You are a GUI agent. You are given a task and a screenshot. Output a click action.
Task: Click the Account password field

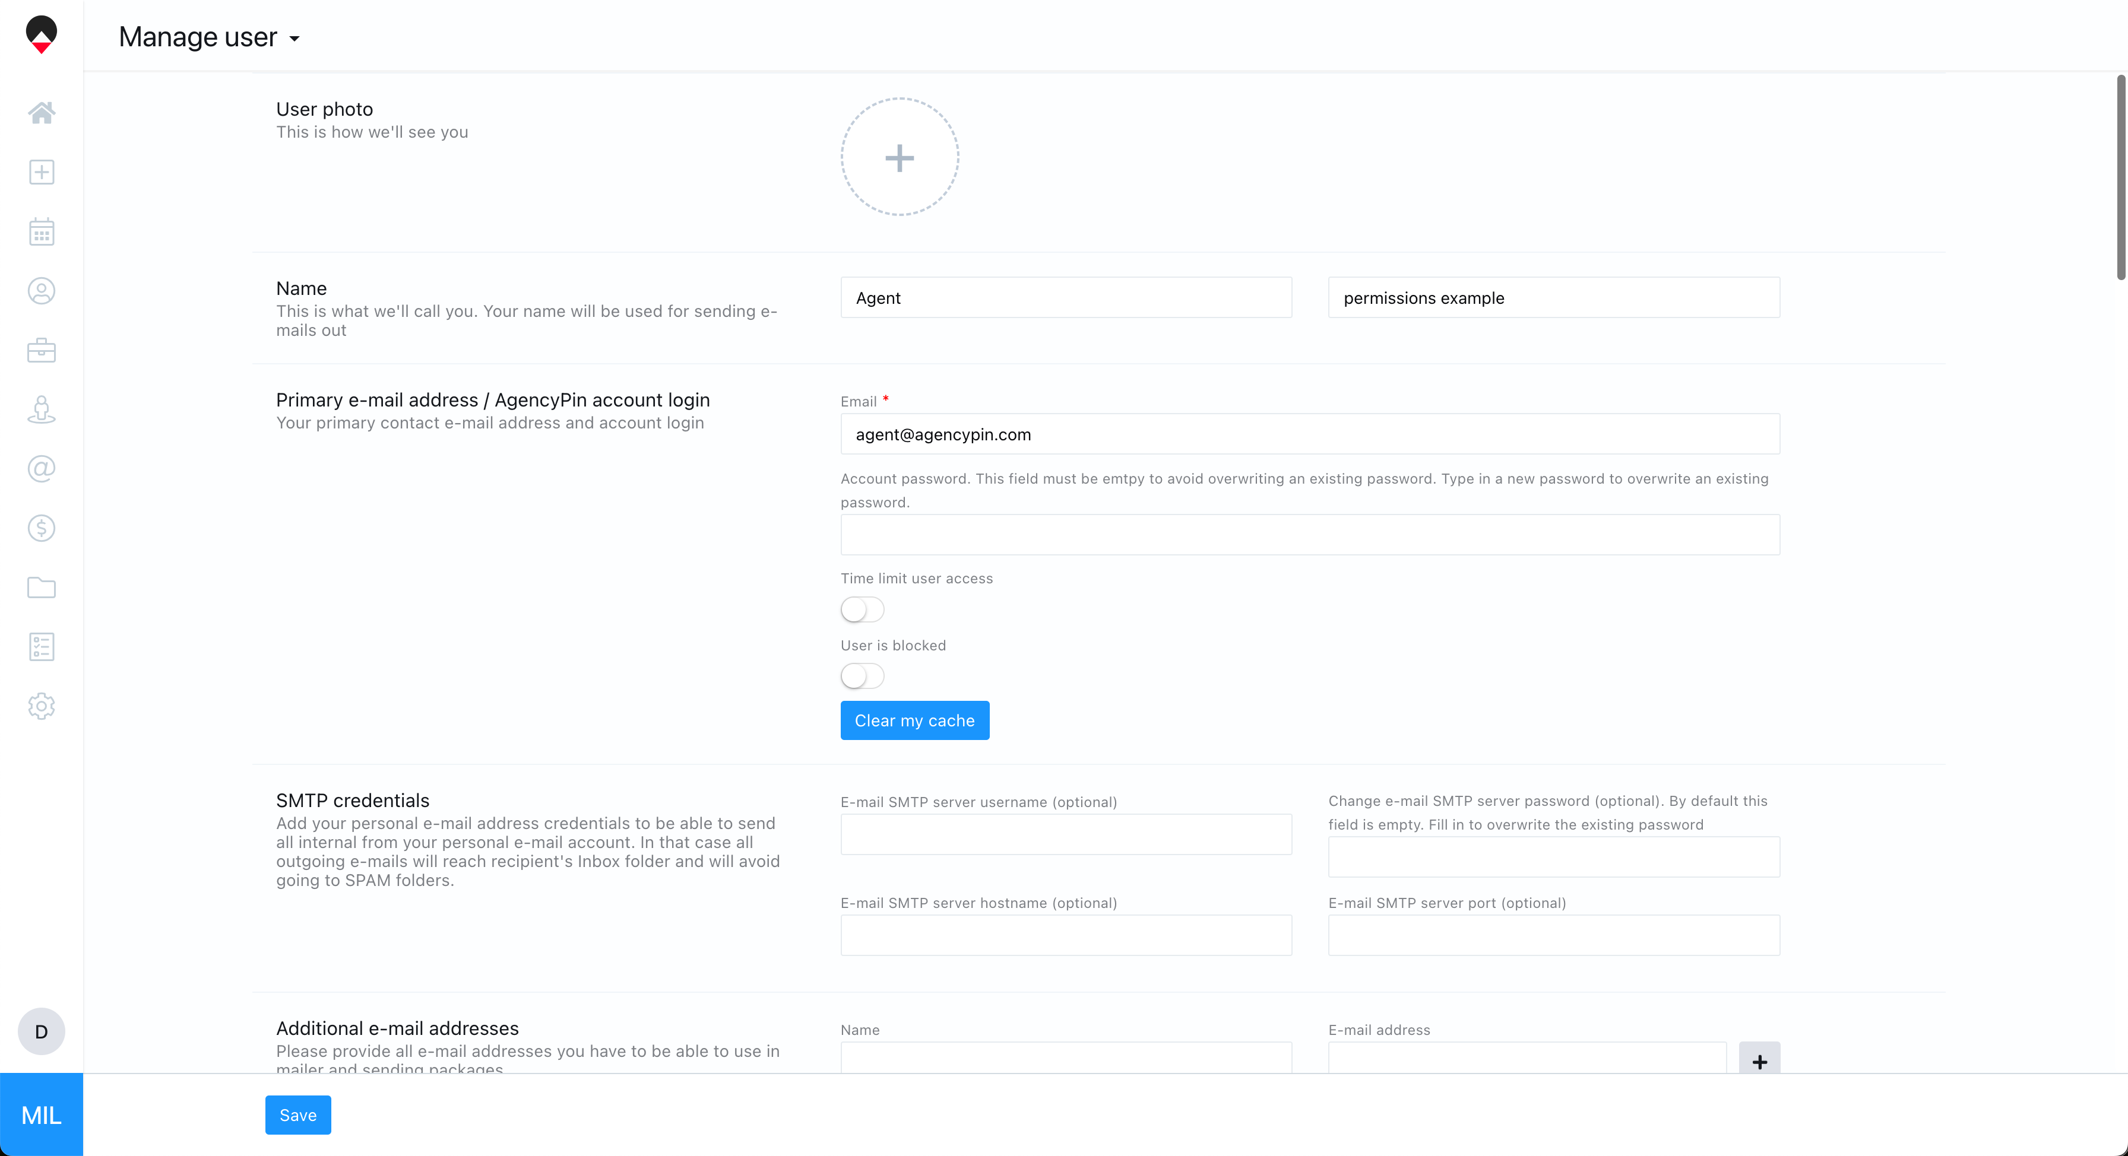(1310, 535)
